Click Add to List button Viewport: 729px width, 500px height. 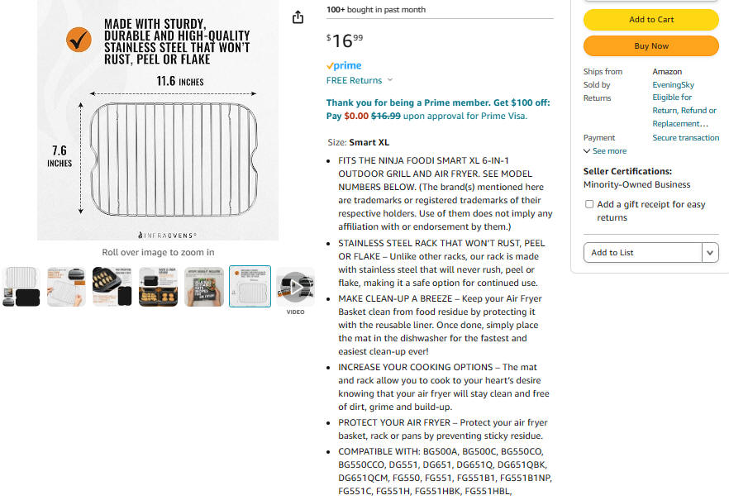[643, 253]
